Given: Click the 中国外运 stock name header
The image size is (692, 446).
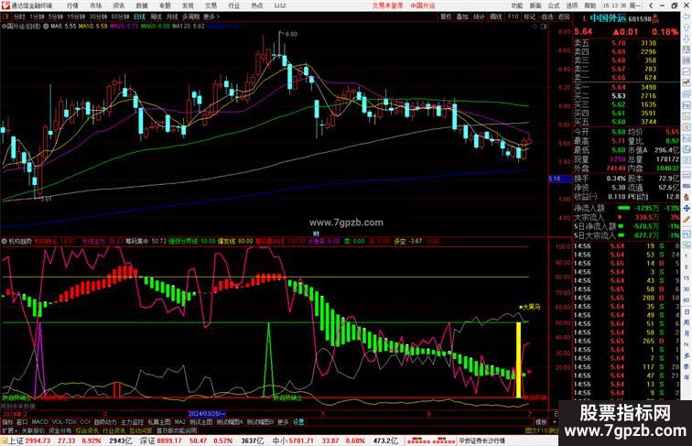Looking at the screenshot, I should pos(608,18).
